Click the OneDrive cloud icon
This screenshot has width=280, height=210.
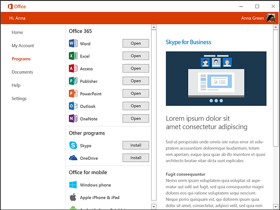point(73,158)
